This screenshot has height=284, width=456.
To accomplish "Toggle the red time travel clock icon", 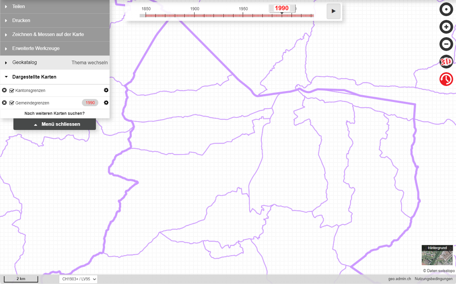I will tap(446, 79).
